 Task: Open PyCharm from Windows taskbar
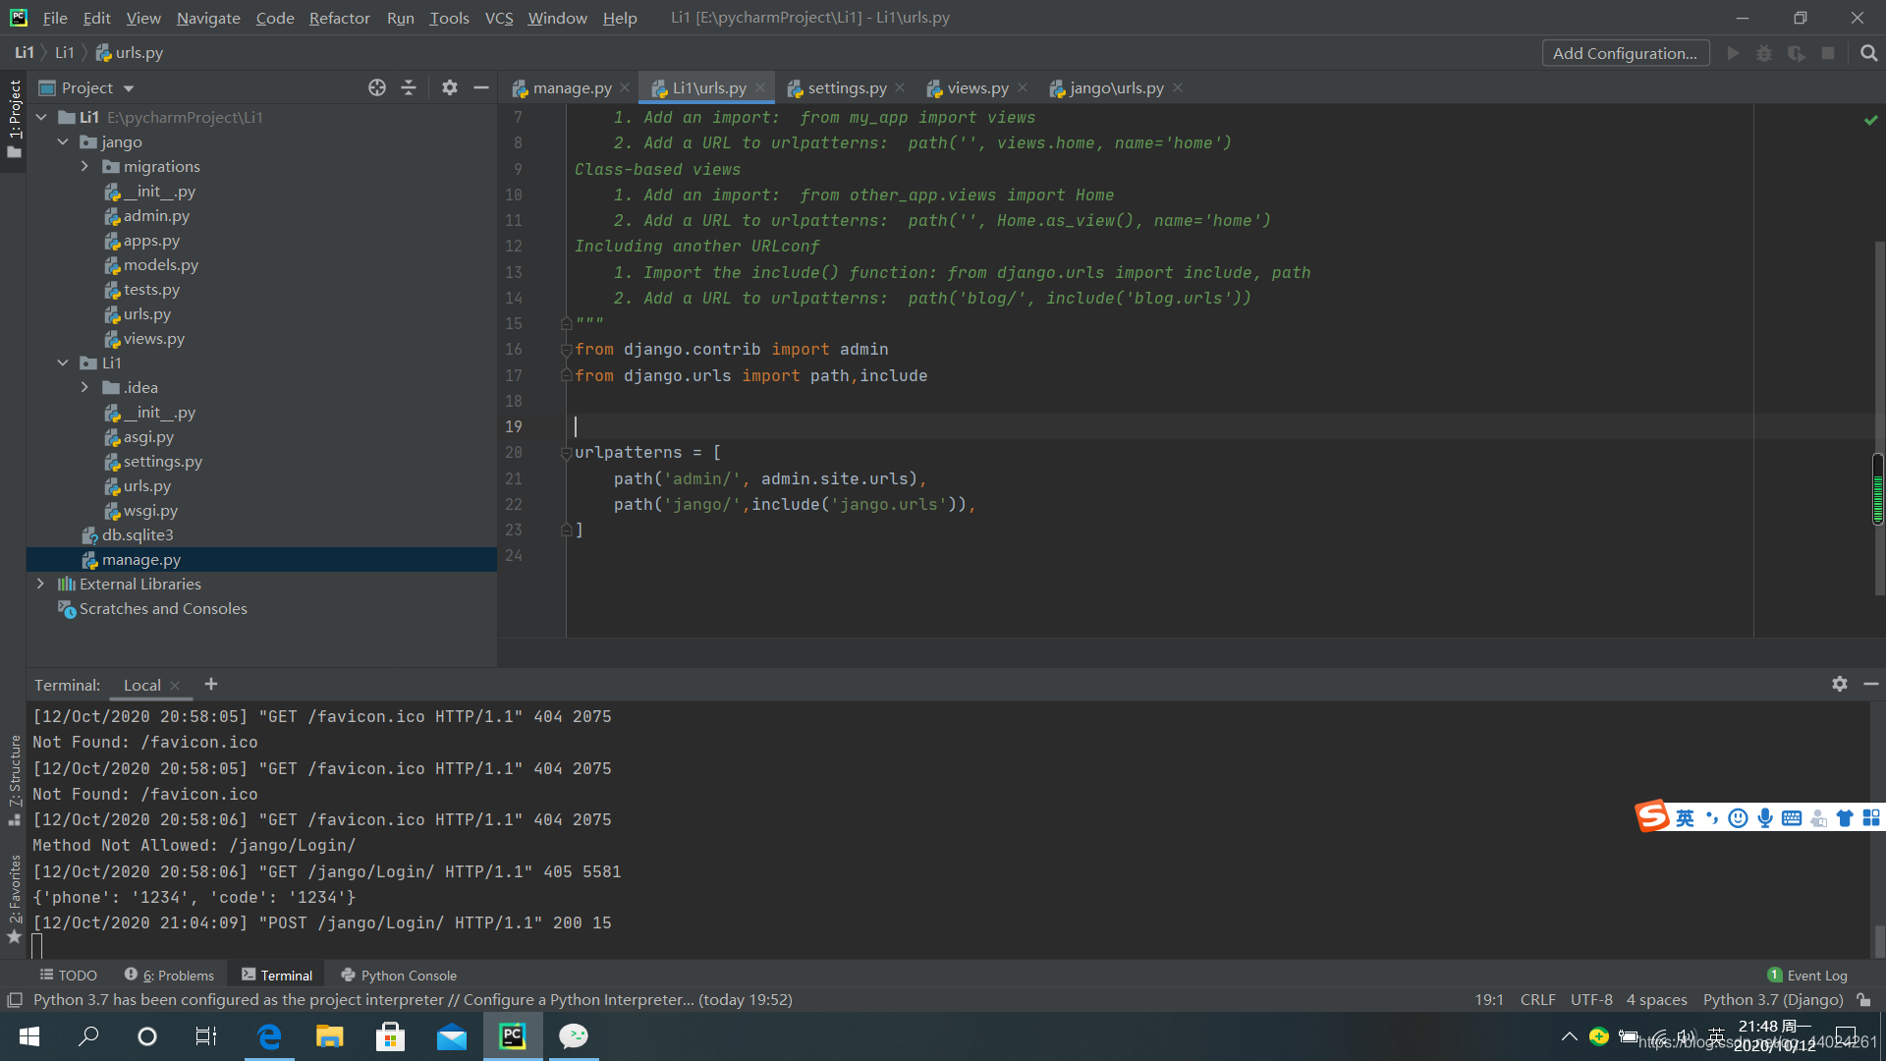pos(513,1036)
